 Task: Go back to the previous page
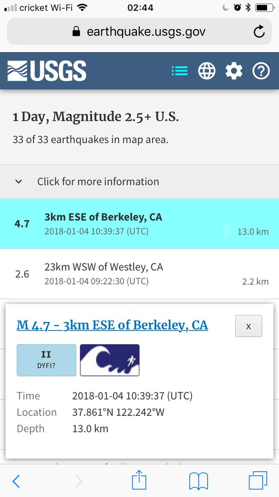coord(17,482)
